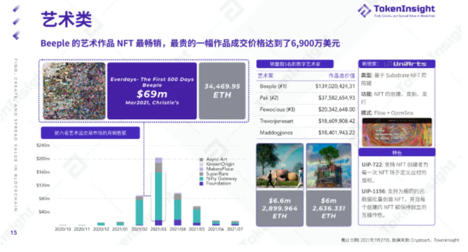Click the 34,469.95 ETH gray card

(222, 91)
